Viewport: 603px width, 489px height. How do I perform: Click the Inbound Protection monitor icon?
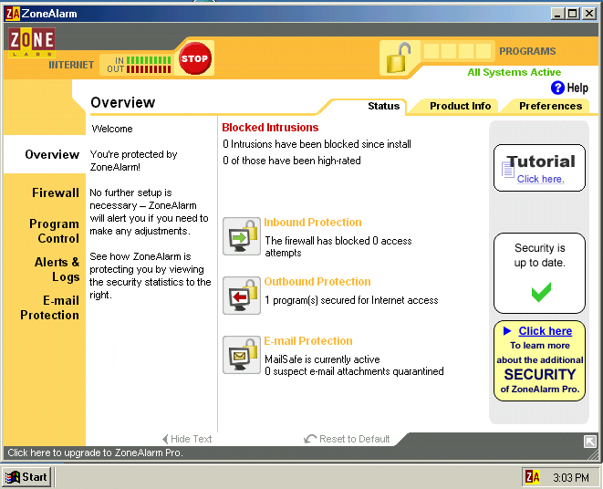242,236
